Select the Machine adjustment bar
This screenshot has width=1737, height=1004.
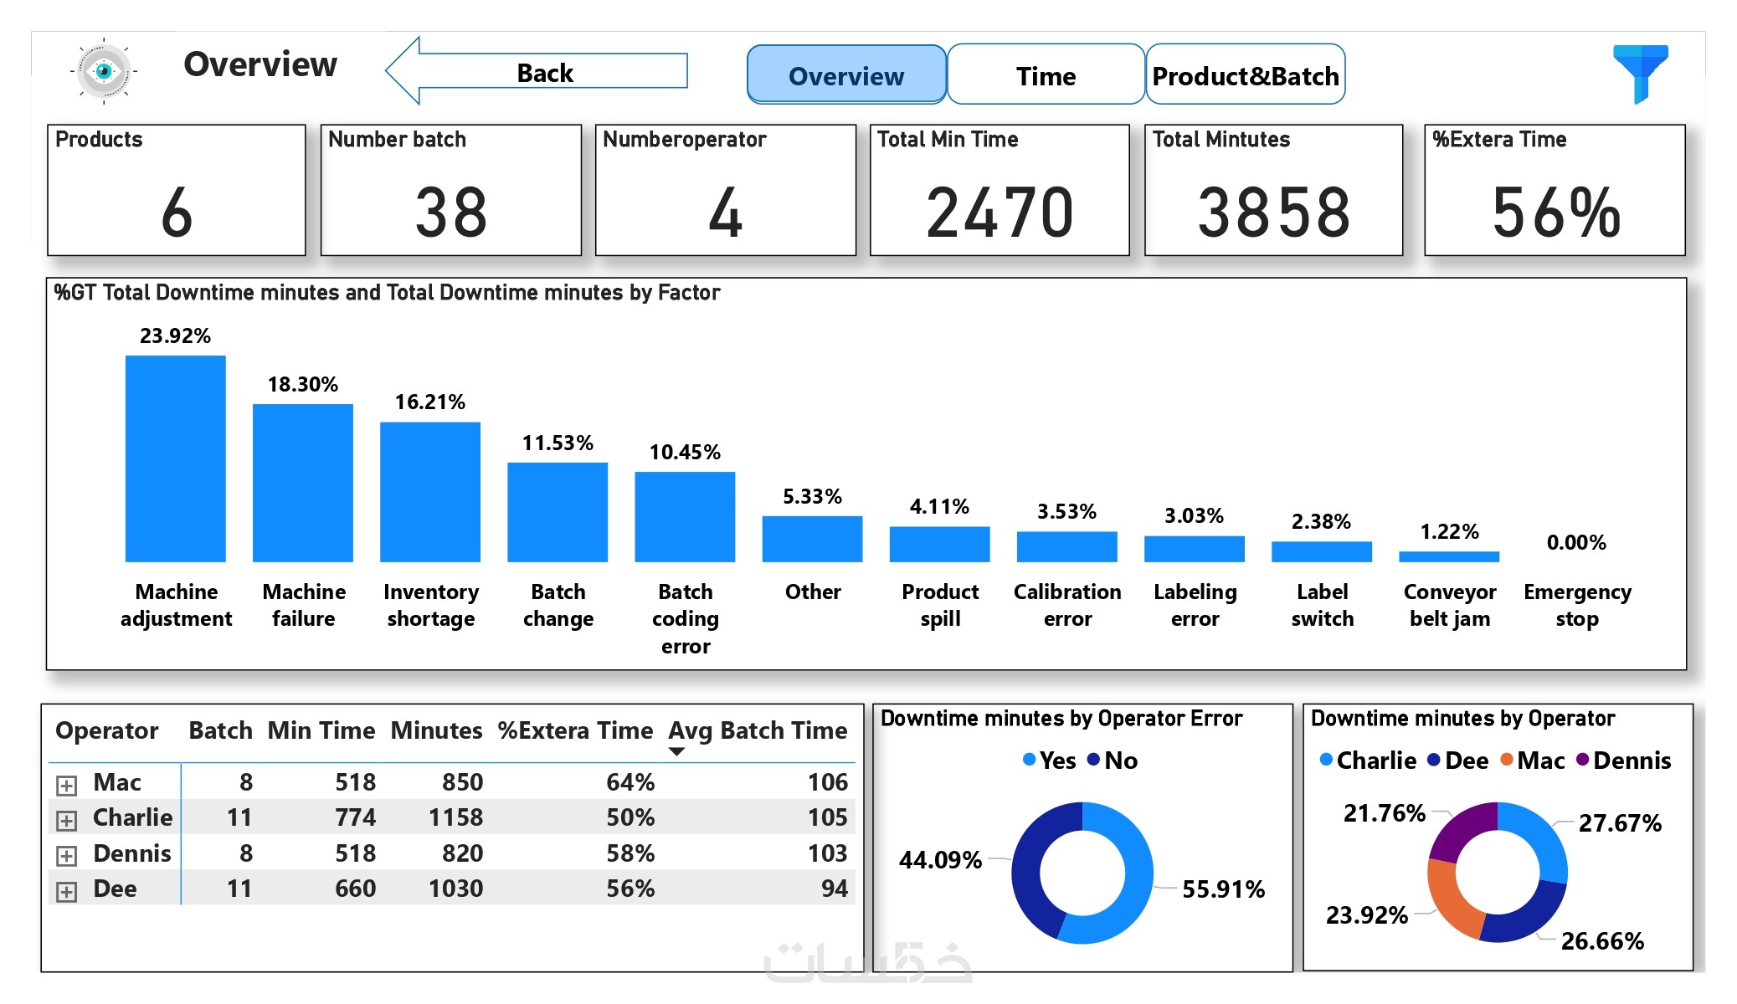pos(175,458)
